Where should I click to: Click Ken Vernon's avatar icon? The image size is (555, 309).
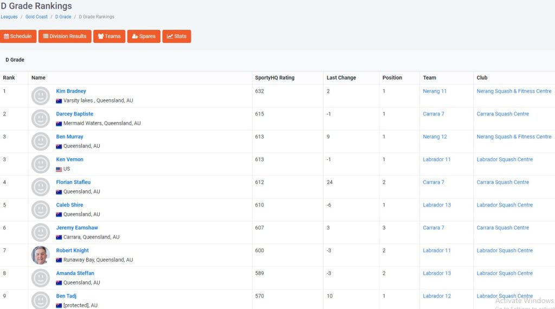pyautogui.click(x=41, y=164)
